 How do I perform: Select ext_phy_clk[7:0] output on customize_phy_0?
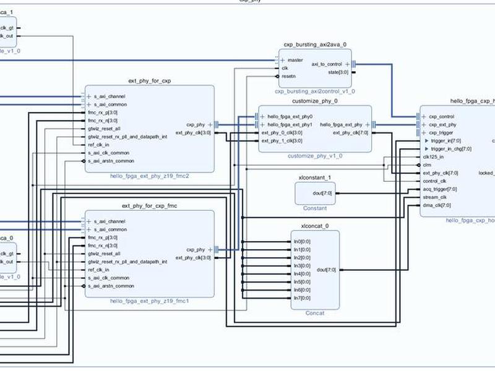pos(350,132)
